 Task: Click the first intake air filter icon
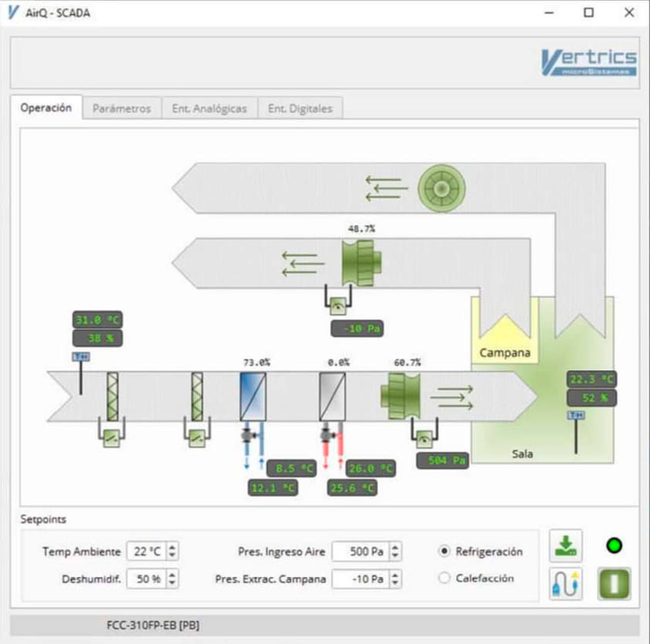112,396
